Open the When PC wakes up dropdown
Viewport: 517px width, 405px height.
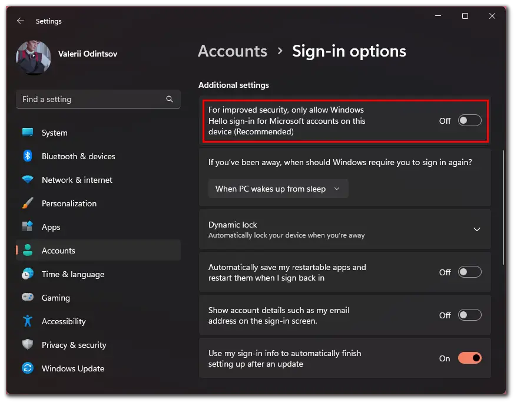(x=278, y=189)
